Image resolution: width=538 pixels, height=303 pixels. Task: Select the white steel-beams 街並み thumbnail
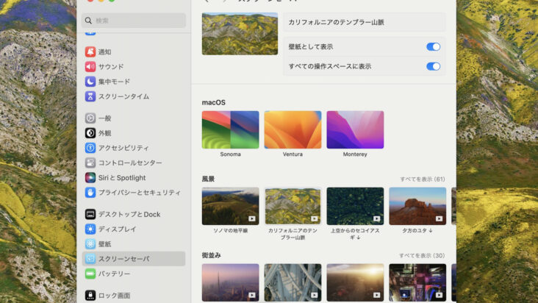[293, 282]
